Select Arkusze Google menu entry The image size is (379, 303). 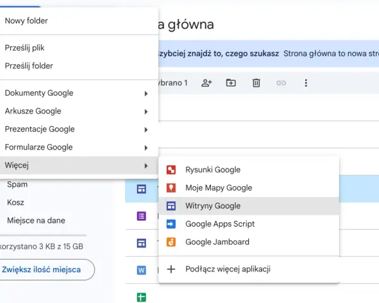tap(79, 111)
